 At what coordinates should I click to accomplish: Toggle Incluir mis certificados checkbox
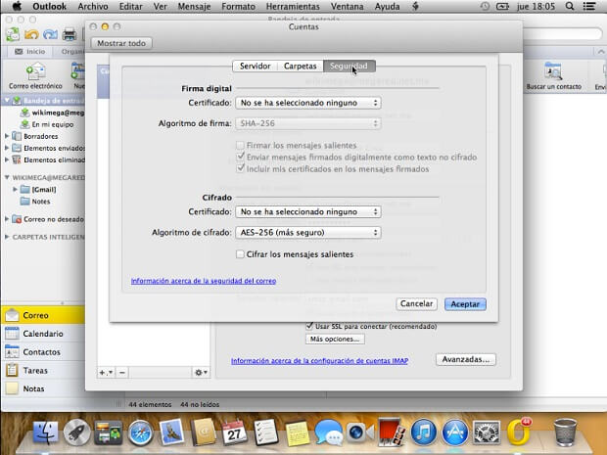tap(241, 168)
